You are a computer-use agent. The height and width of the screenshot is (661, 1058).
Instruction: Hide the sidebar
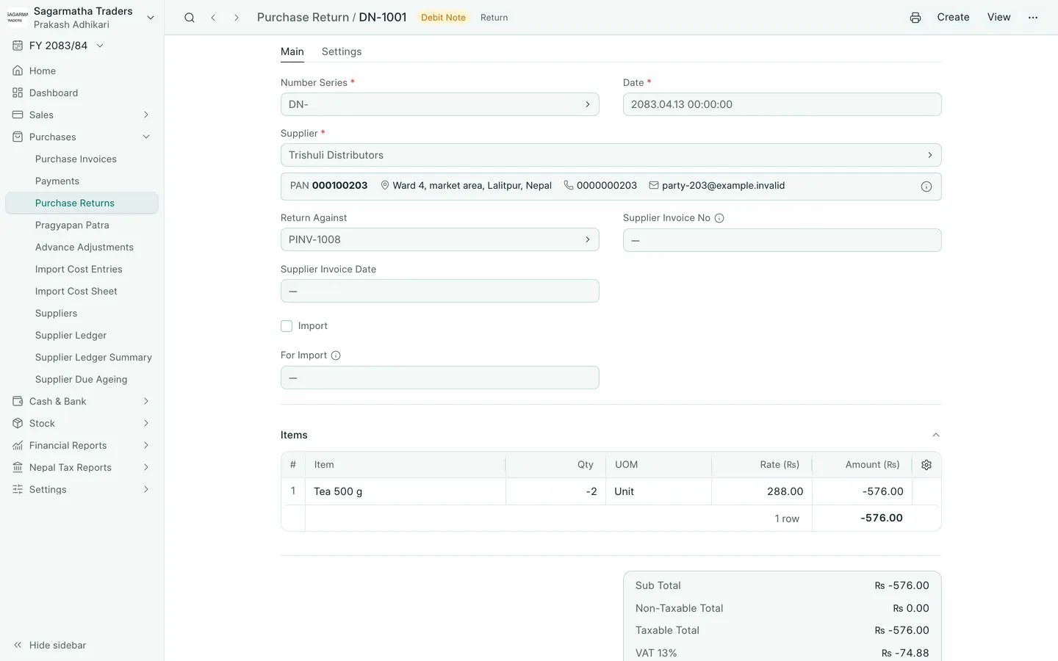tap(50, 646)
